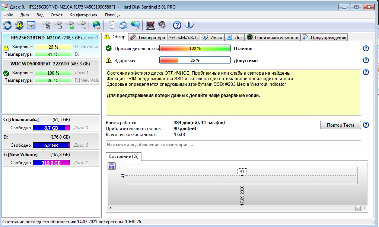
Task: Click the disk with clock test icon
Action: point(58,25)
